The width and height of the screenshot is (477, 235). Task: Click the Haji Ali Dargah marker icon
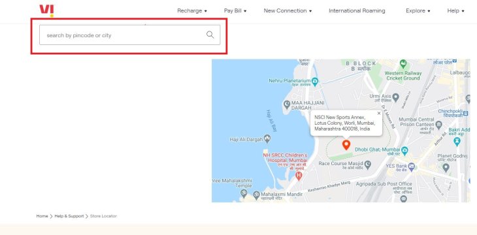click(267, 139)
